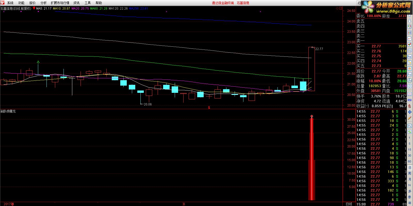Click the tall red indicator bar

click(312, 159)
